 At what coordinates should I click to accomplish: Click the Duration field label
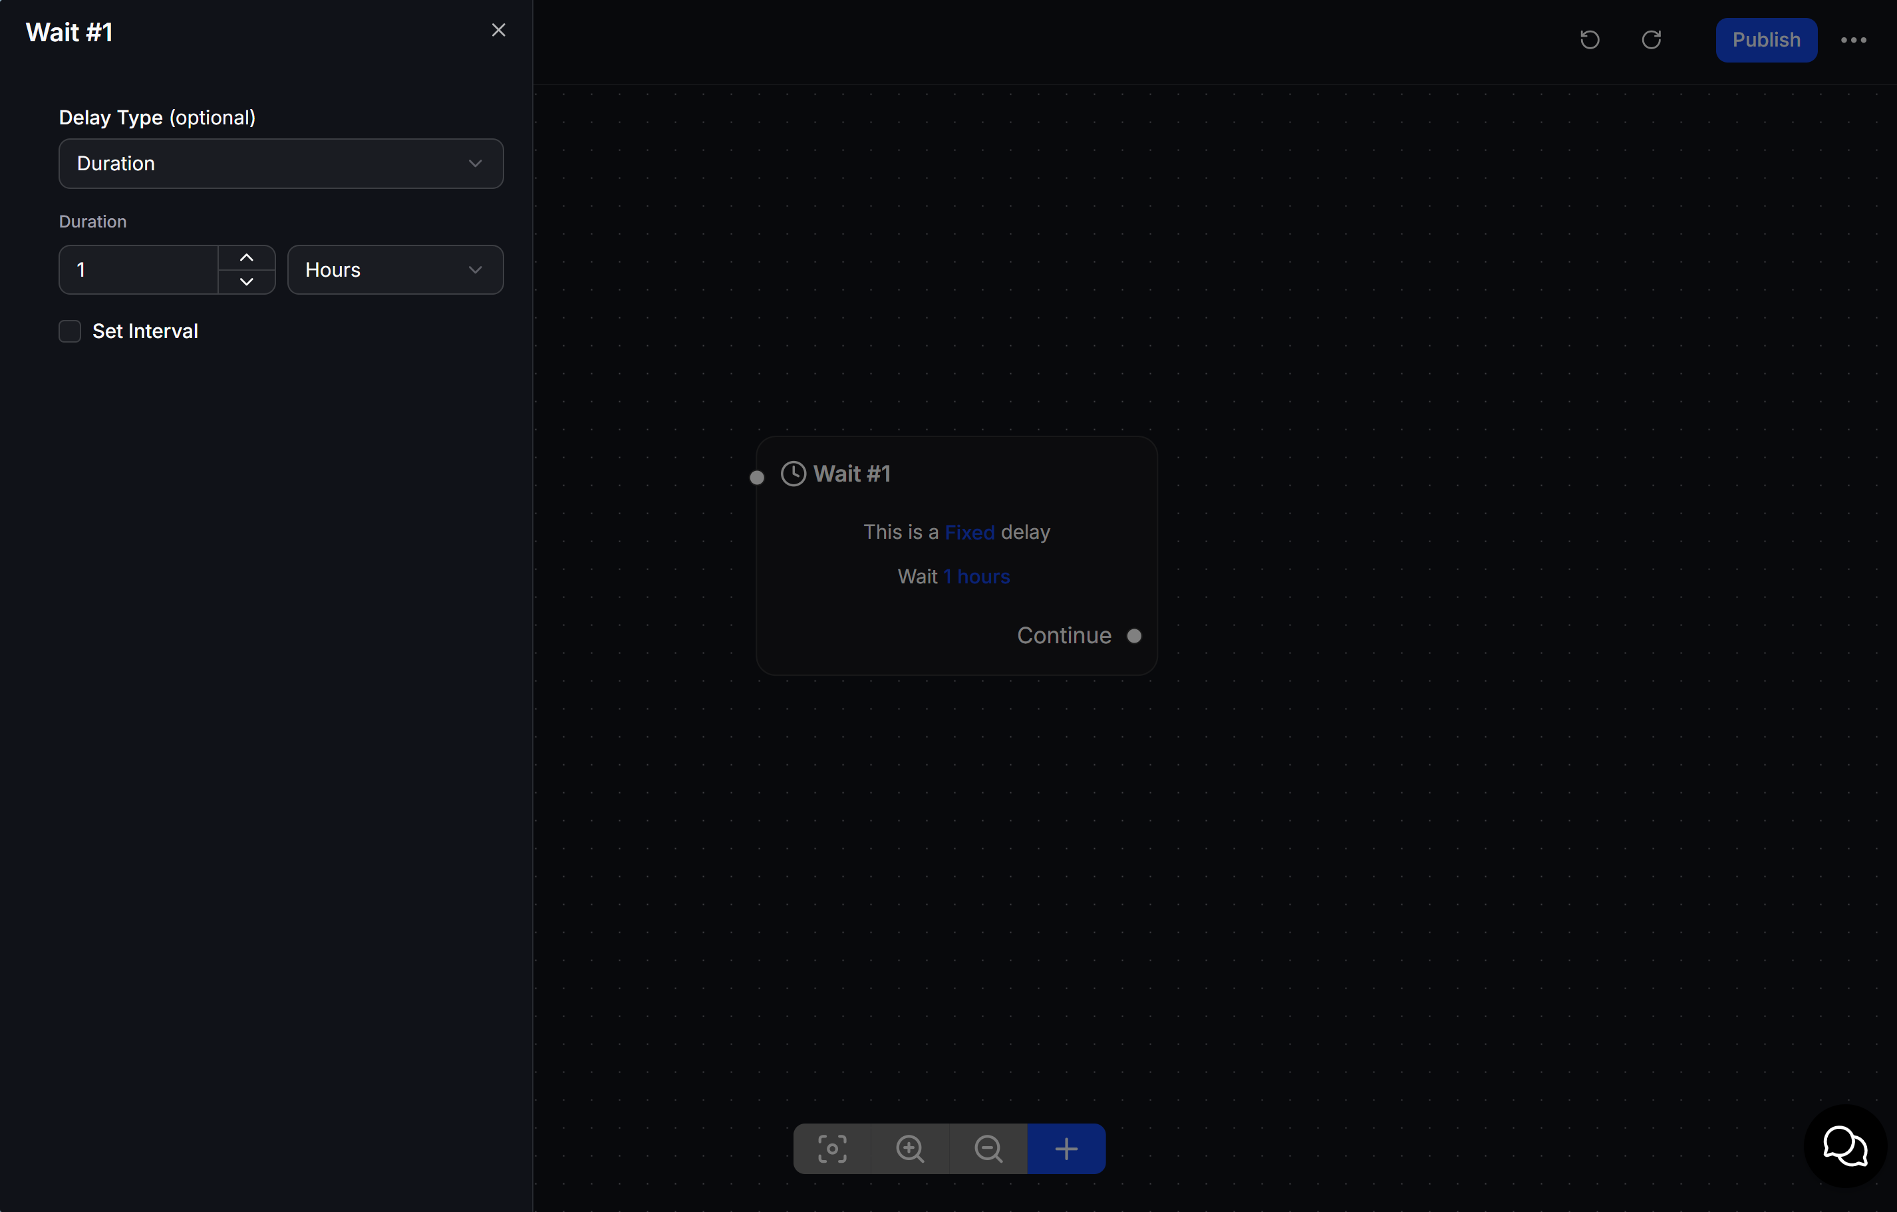click(x=93, y=222)
